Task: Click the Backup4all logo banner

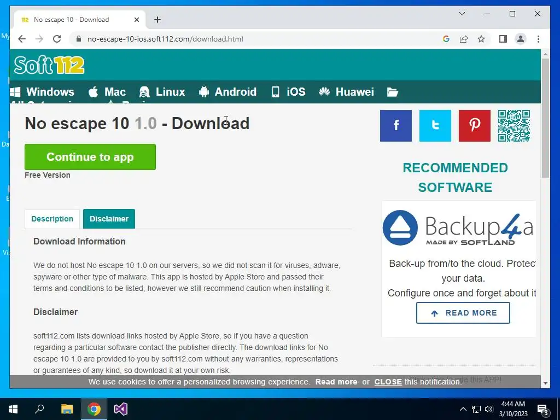Action: click(458, 228)
